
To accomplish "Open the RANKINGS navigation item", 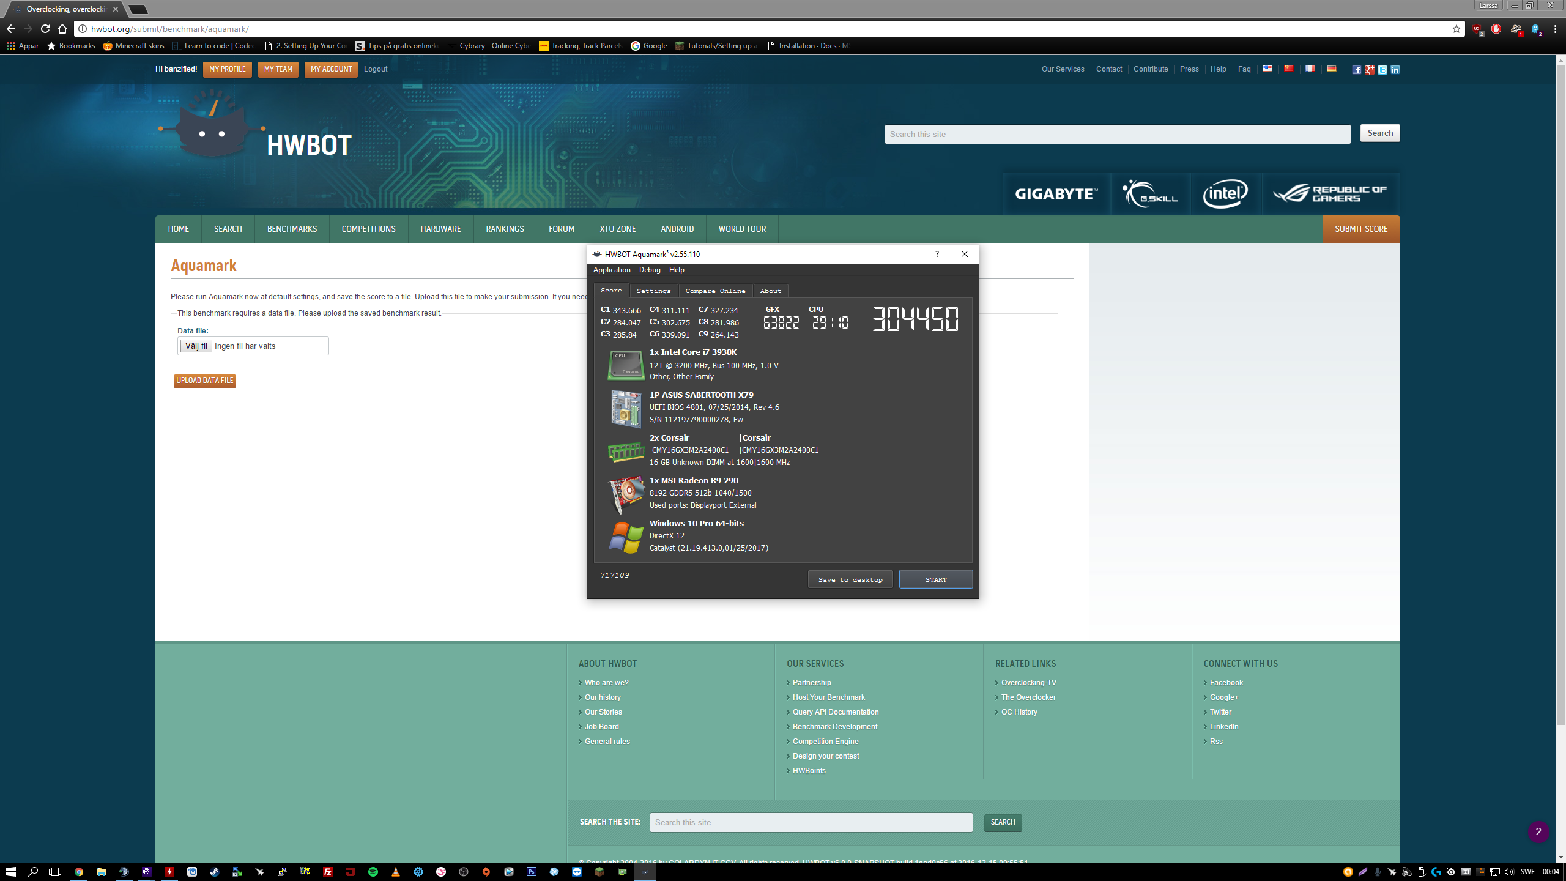I will (505, 229).
